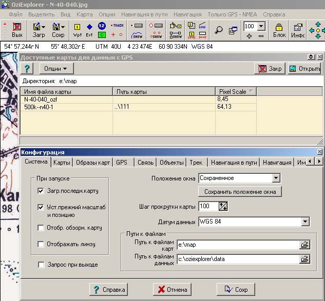Click the Load (Загр) toolbar icon
The image size is (325, 301).
coord(38,29)
